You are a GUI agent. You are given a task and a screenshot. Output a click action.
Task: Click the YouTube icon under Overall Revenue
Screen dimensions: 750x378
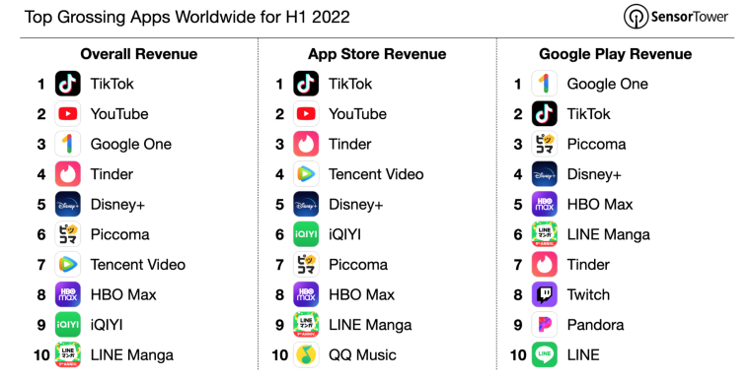(x=67, y=114)
